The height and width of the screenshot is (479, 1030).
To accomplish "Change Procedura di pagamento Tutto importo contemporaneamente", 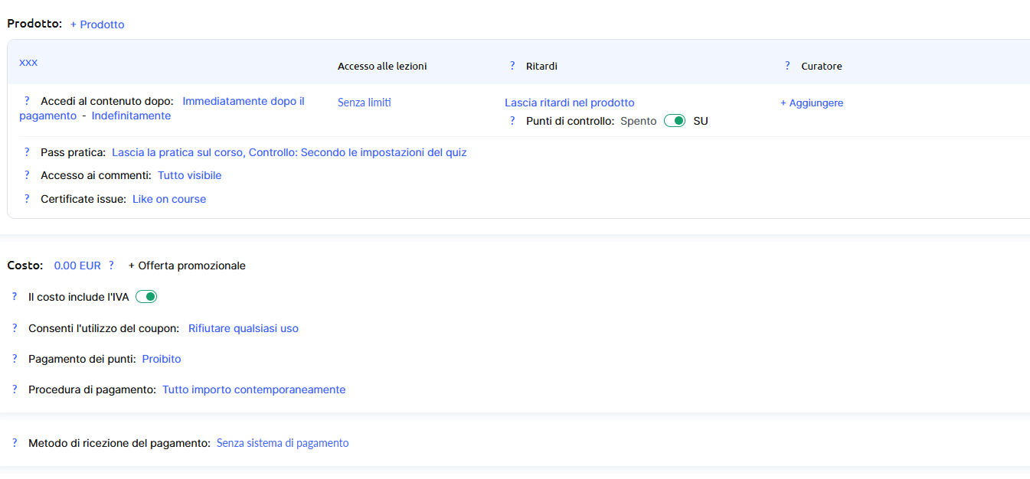I will click(253, 389).
